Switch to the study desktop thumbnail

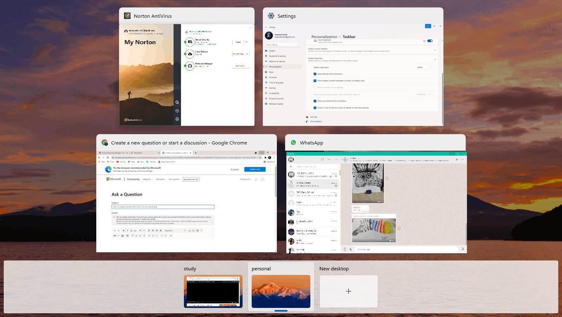point(213,291)
